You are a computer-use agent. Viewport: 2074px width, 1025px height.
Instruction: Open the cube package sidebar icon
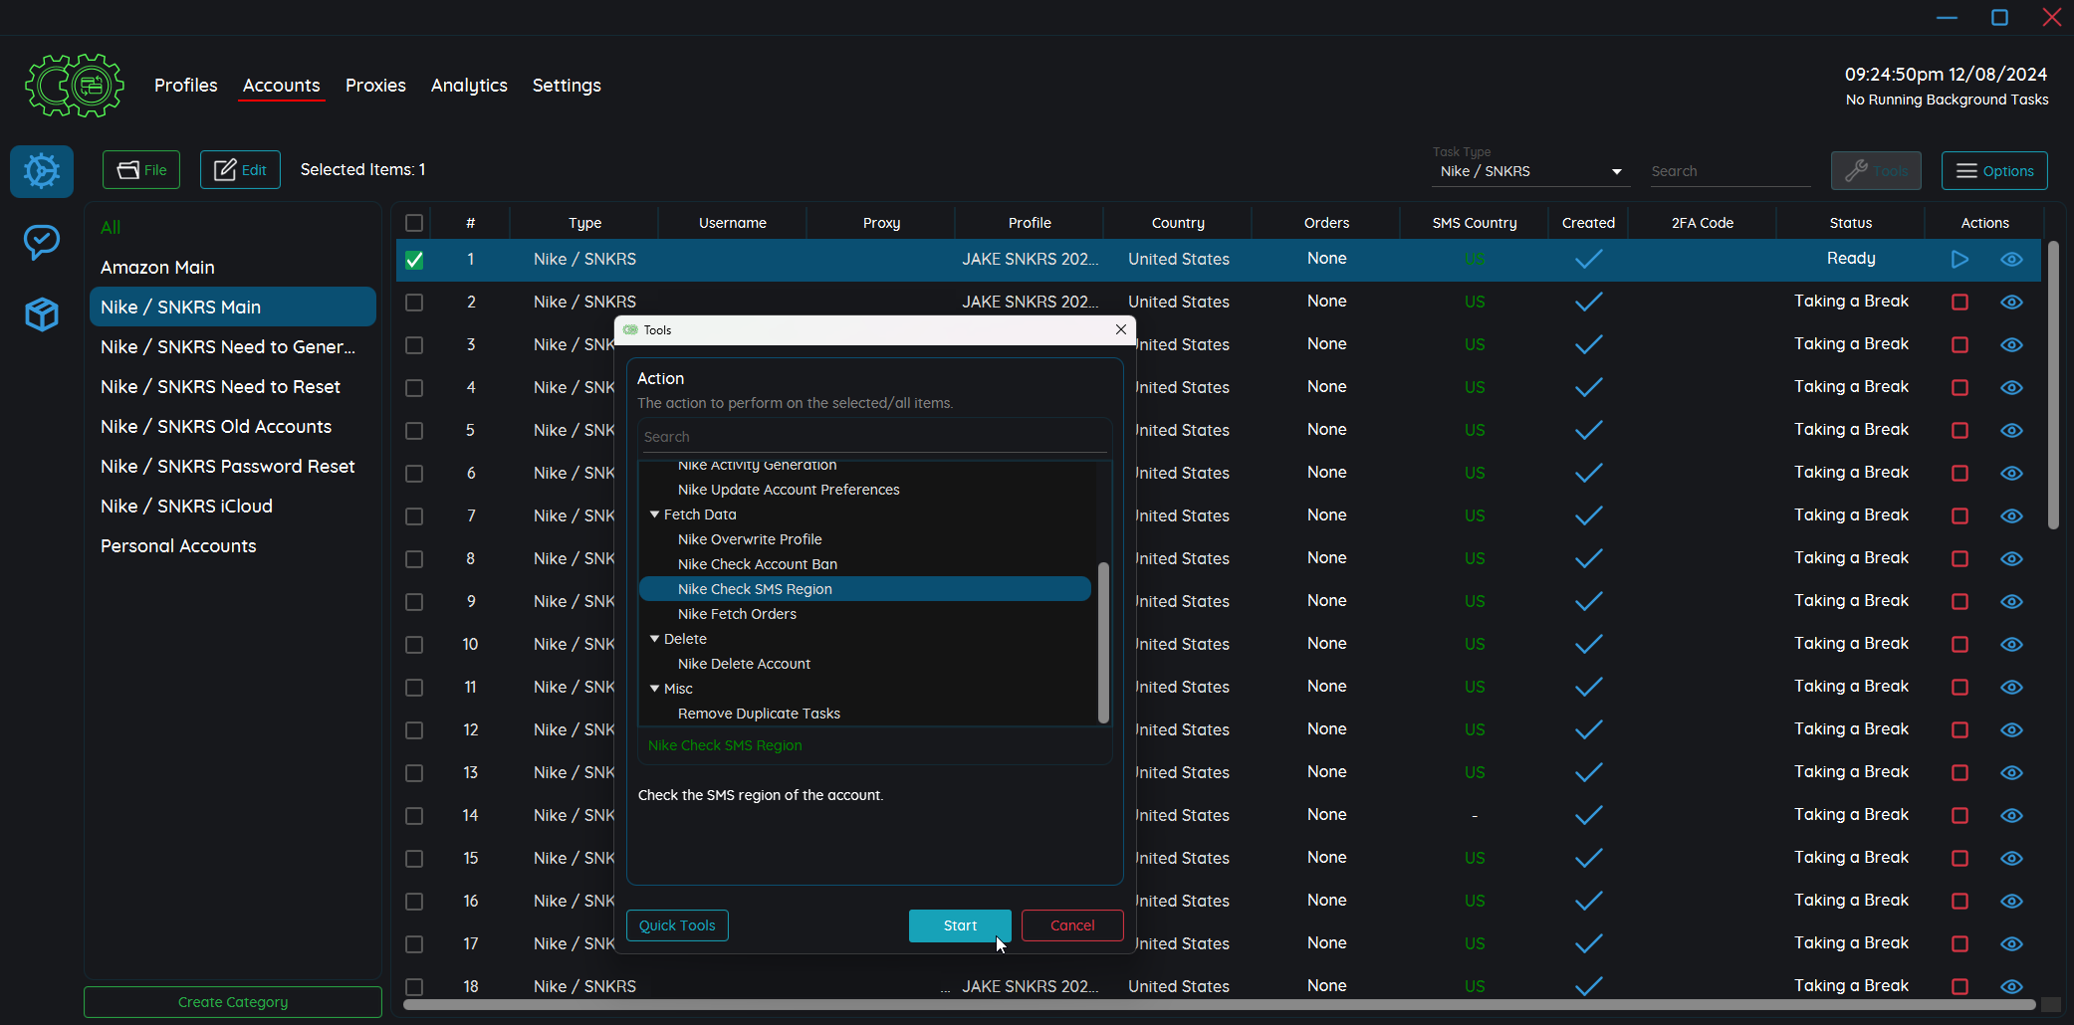42,314
